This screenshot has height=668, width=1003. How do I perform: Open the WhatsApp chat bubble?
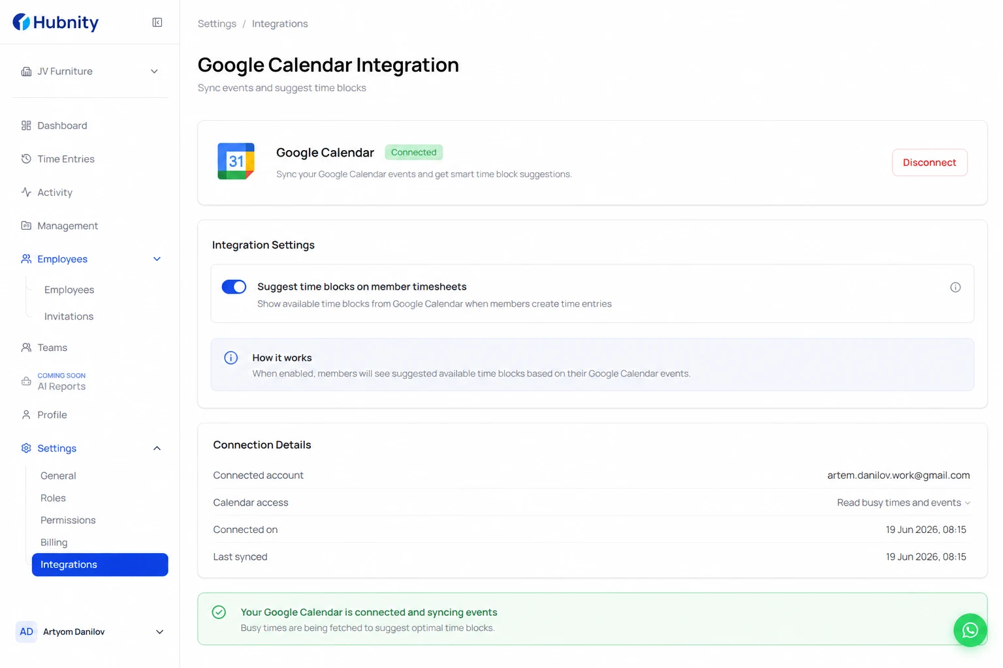(970, 630)
